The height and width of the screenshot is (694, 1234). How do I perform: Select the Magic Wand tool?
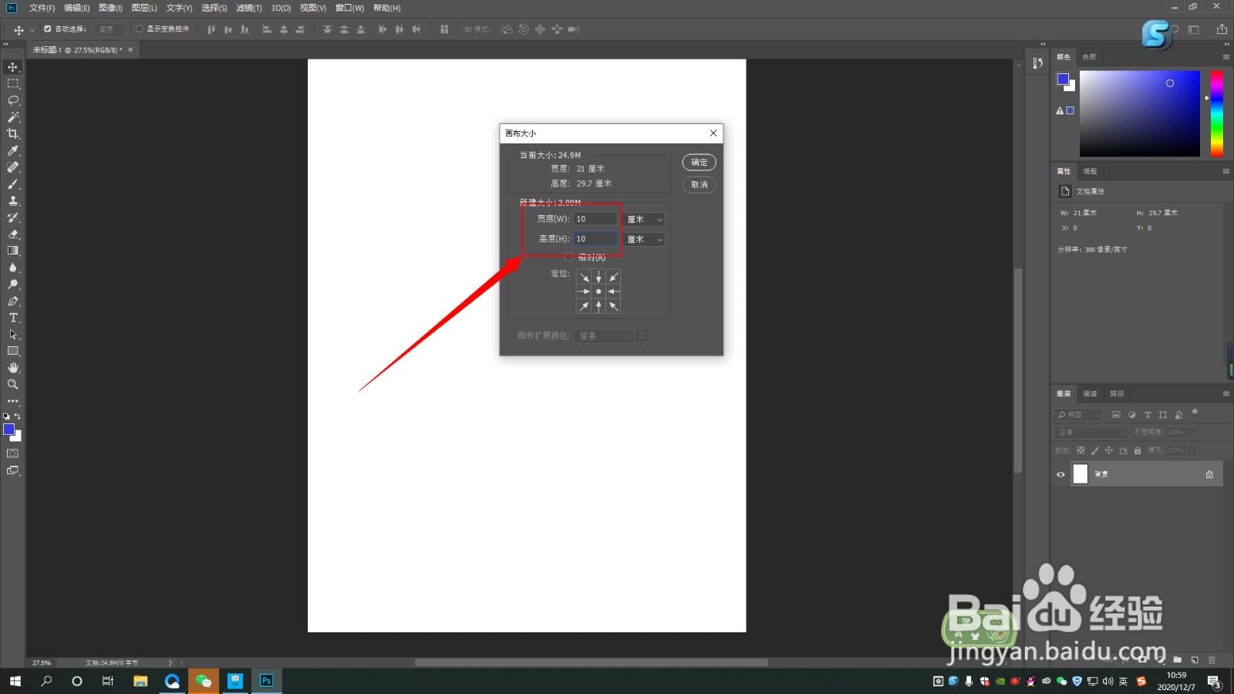click(13, 117)
